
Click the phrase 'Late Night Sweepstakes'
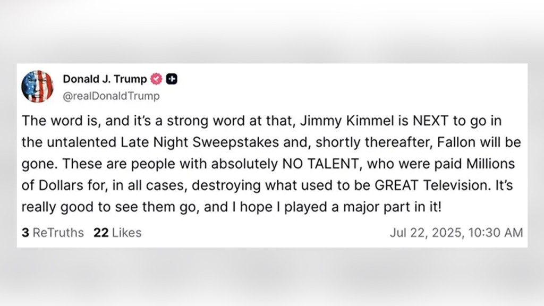pyautogui.click(x=200, y=142)
